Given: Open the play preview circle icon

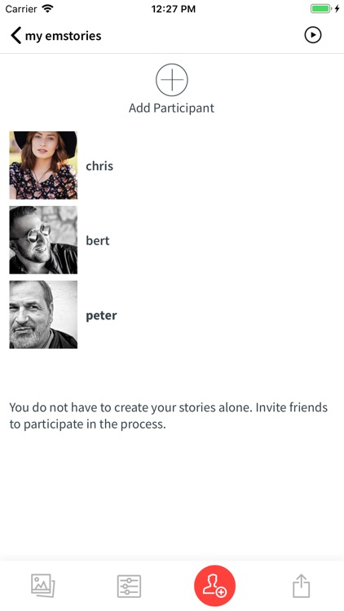Looking at the screenshot, I should tap(313, 35).
